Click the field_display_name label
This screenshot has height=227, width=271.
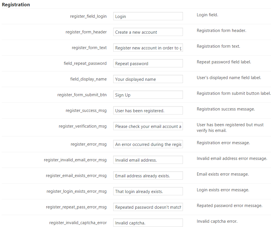pyautogui.click(x=88, y=79)
